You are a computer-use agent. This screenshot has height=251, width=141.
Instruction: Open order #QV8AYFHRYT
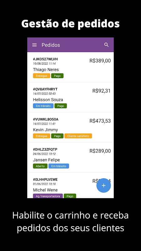coord(70,97)
